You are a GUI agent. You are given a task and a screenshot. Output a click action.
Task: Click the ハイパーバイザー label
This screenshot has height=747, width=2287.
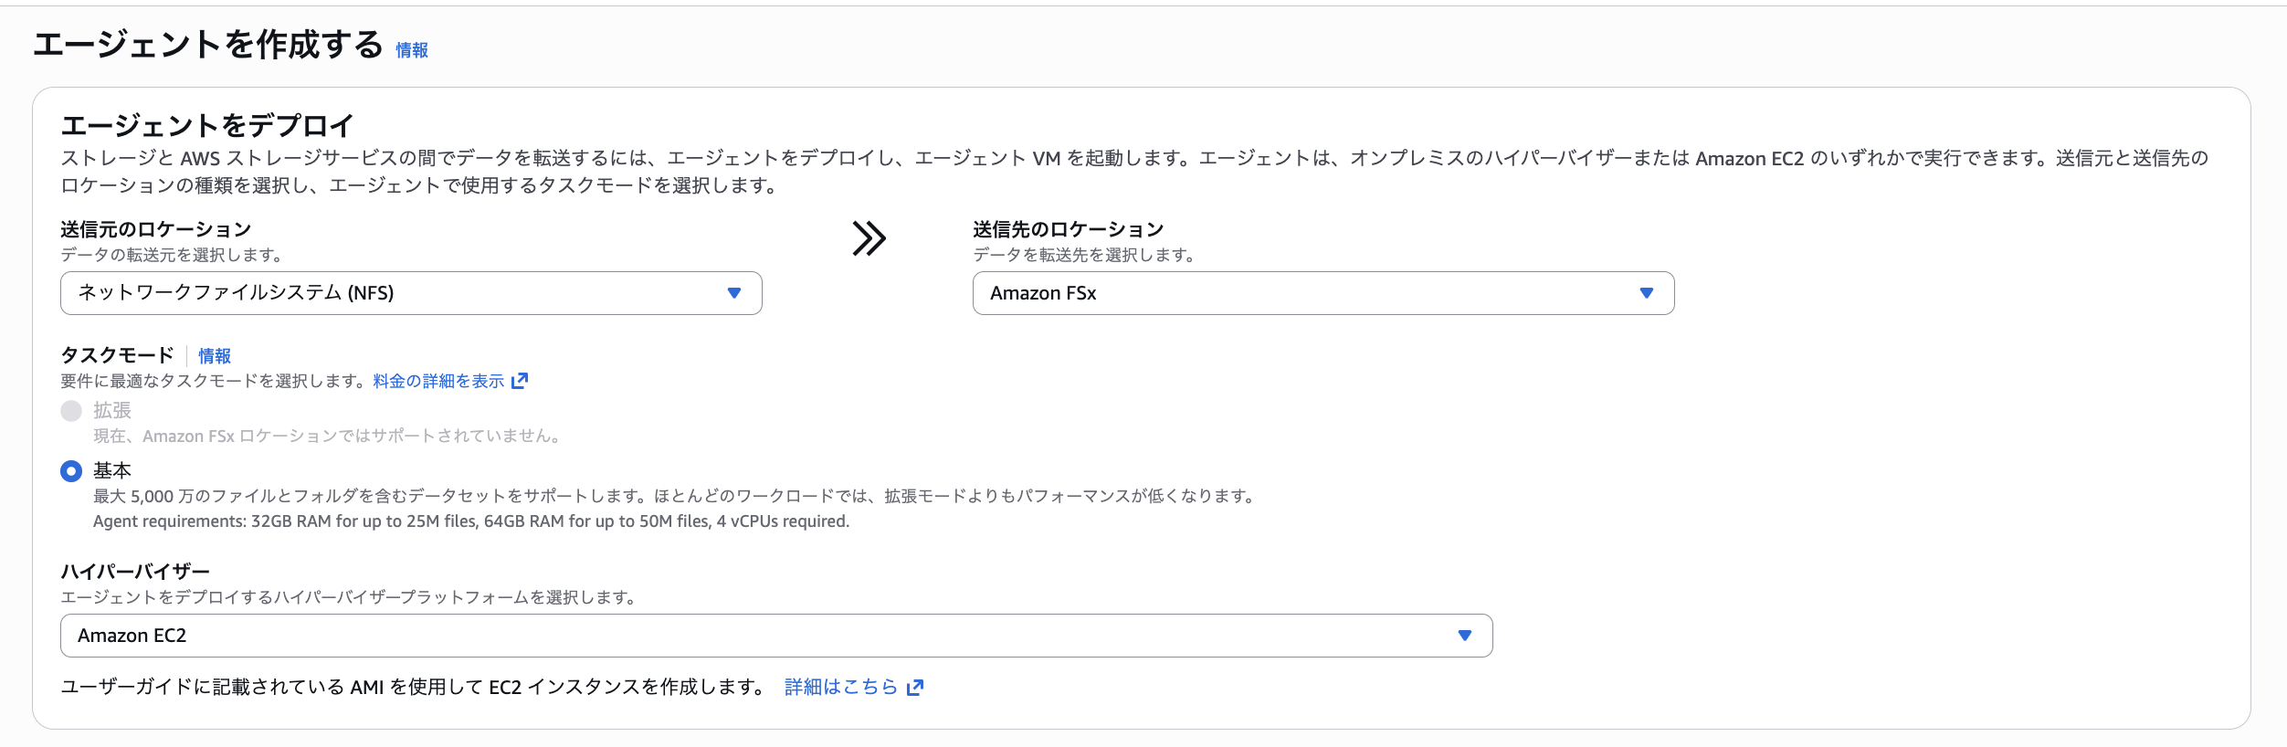[135, 572]
